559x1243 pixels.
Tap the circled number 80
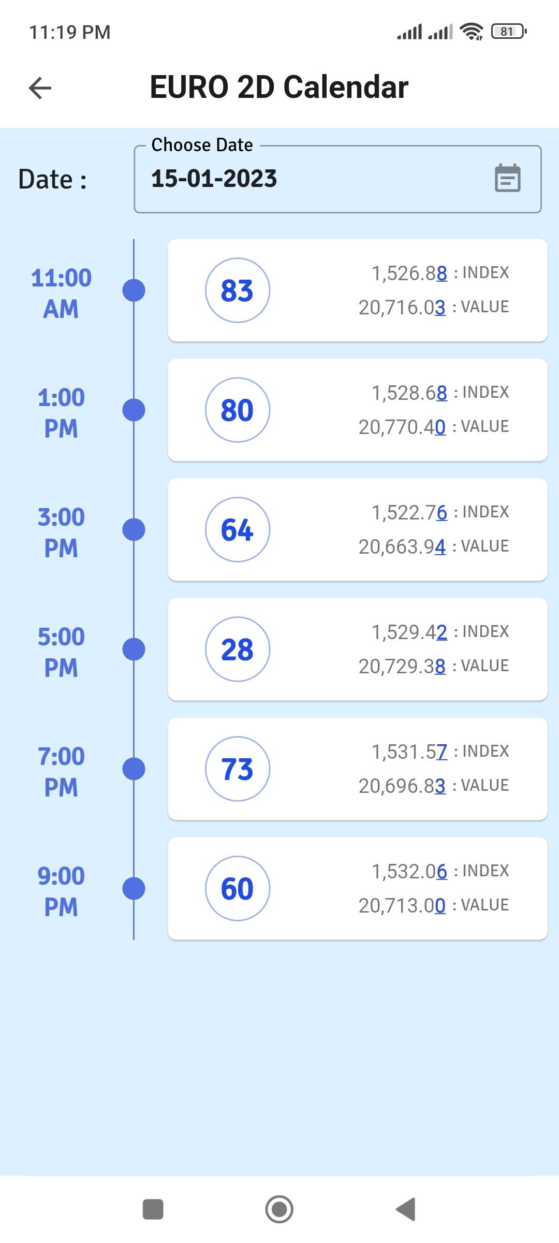tap(237, 410)
